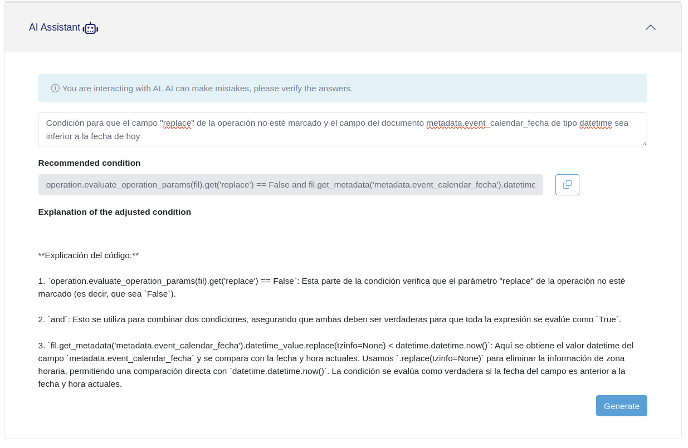Click explanation item 2 about `and`
Image resolution: width=688 pixels, height=448 pixels.
[x=329, y=319]
